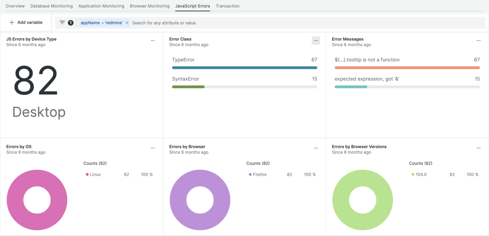The image size is (489, 236).
Task: Toggle the Linux legend entry in Errors by OS
Action: coord(95,174)
